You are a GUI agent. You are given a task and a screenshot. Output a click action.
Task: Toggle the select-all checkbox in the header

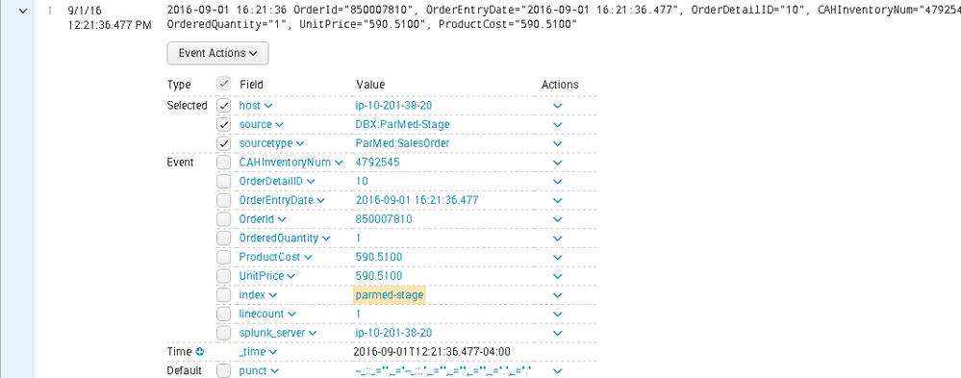pyautogui.click(x=224, y=84)
